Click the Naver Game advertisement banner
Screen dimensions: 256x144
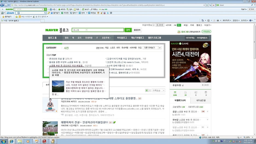(190, 62)
